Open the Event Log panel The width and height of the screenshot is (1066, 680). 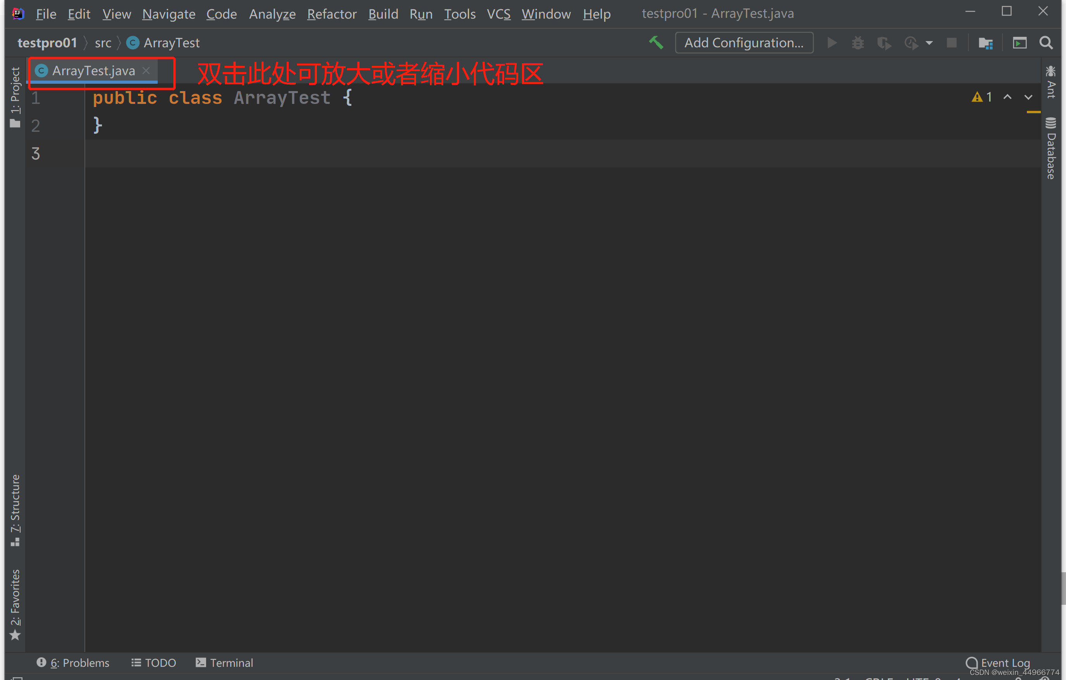pyautogui.click(x=999, y=662)
